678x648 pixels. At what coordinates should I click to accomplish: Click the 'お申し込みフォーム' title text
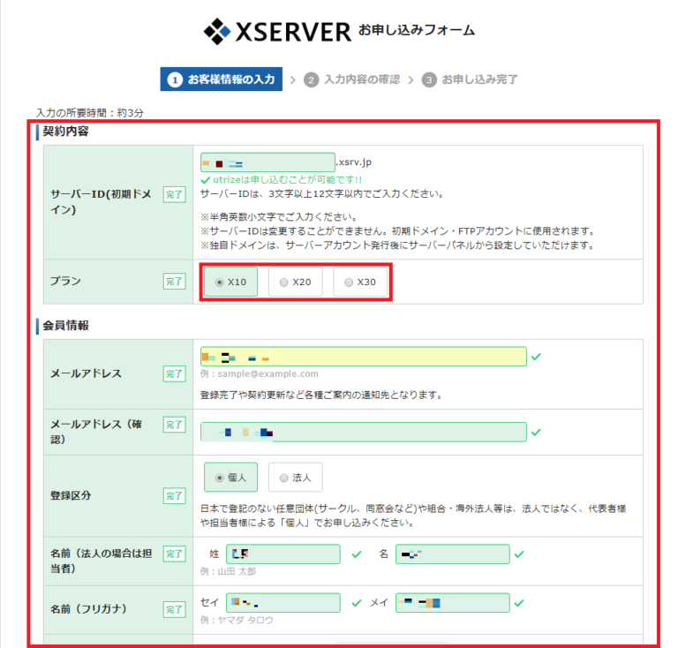(417, 30)
